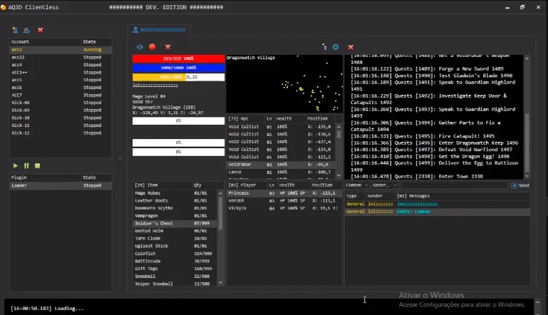Pause accounts with the pause button

26,166
